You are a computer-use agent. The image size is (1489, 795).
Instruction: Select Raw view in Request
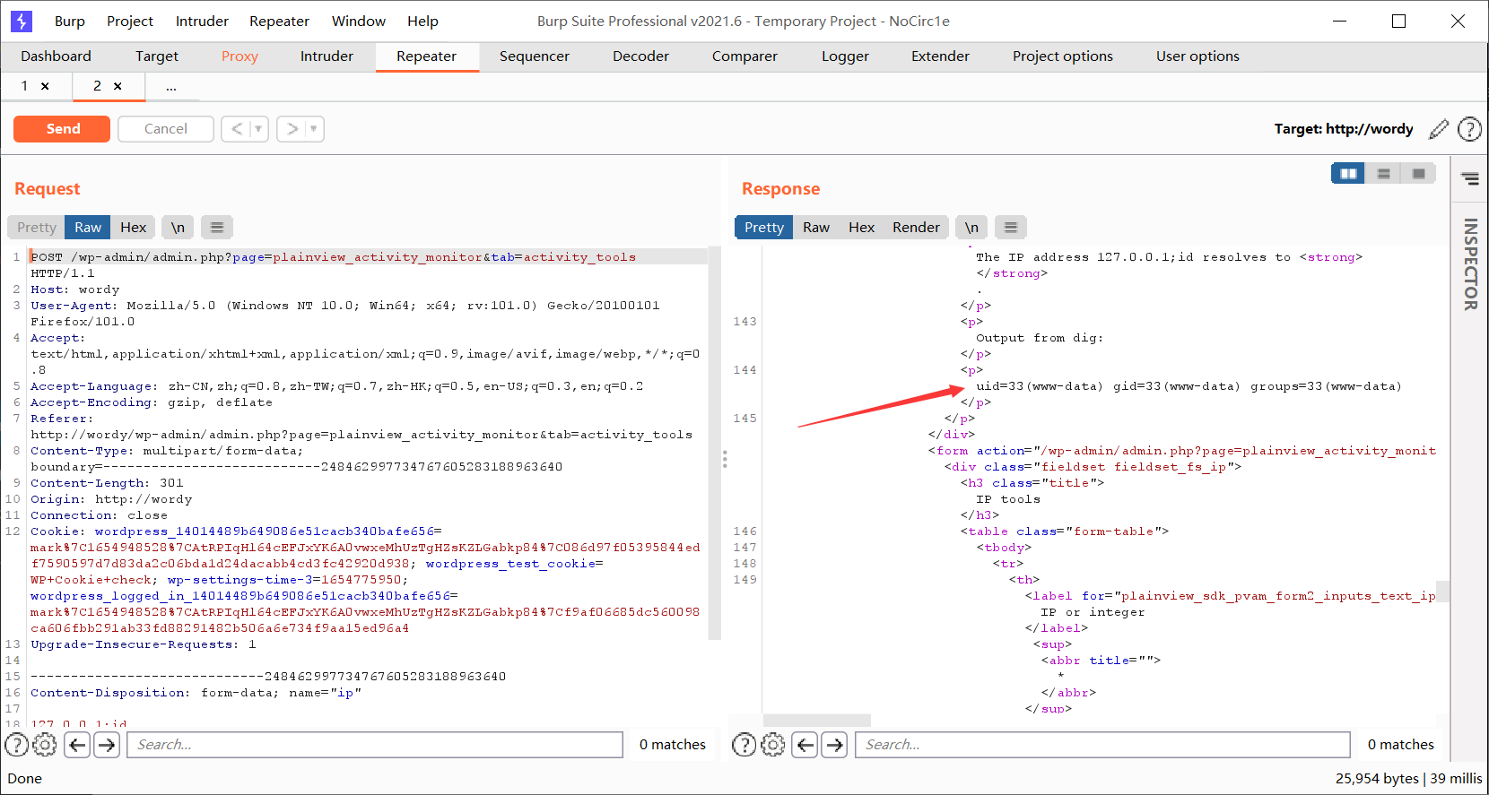[x=88, y=228]
